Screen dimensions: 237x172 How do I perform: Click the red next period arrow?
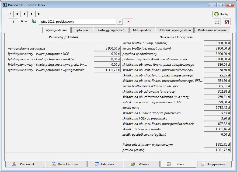(x=128, y=22)
